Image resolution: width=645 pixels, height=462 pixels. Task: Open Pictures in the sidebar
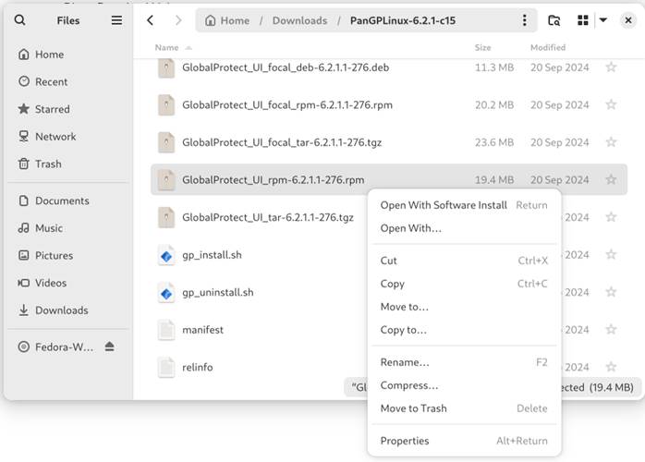tap(67, 255)
